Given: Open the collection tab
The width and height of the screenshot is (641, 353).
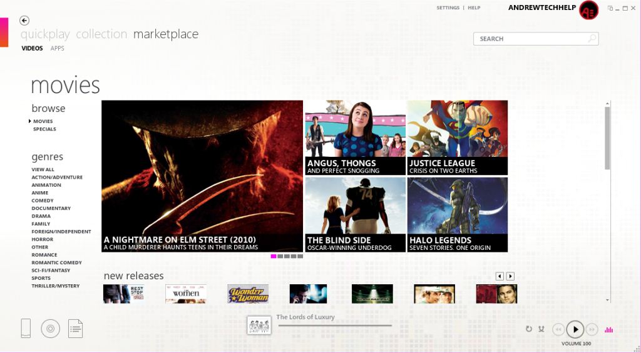Looking at the screenshot, I should click(101, 34).
